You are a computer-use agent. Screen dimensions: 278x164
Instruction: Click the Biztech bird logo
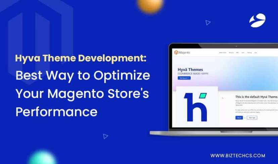[257, 20]
